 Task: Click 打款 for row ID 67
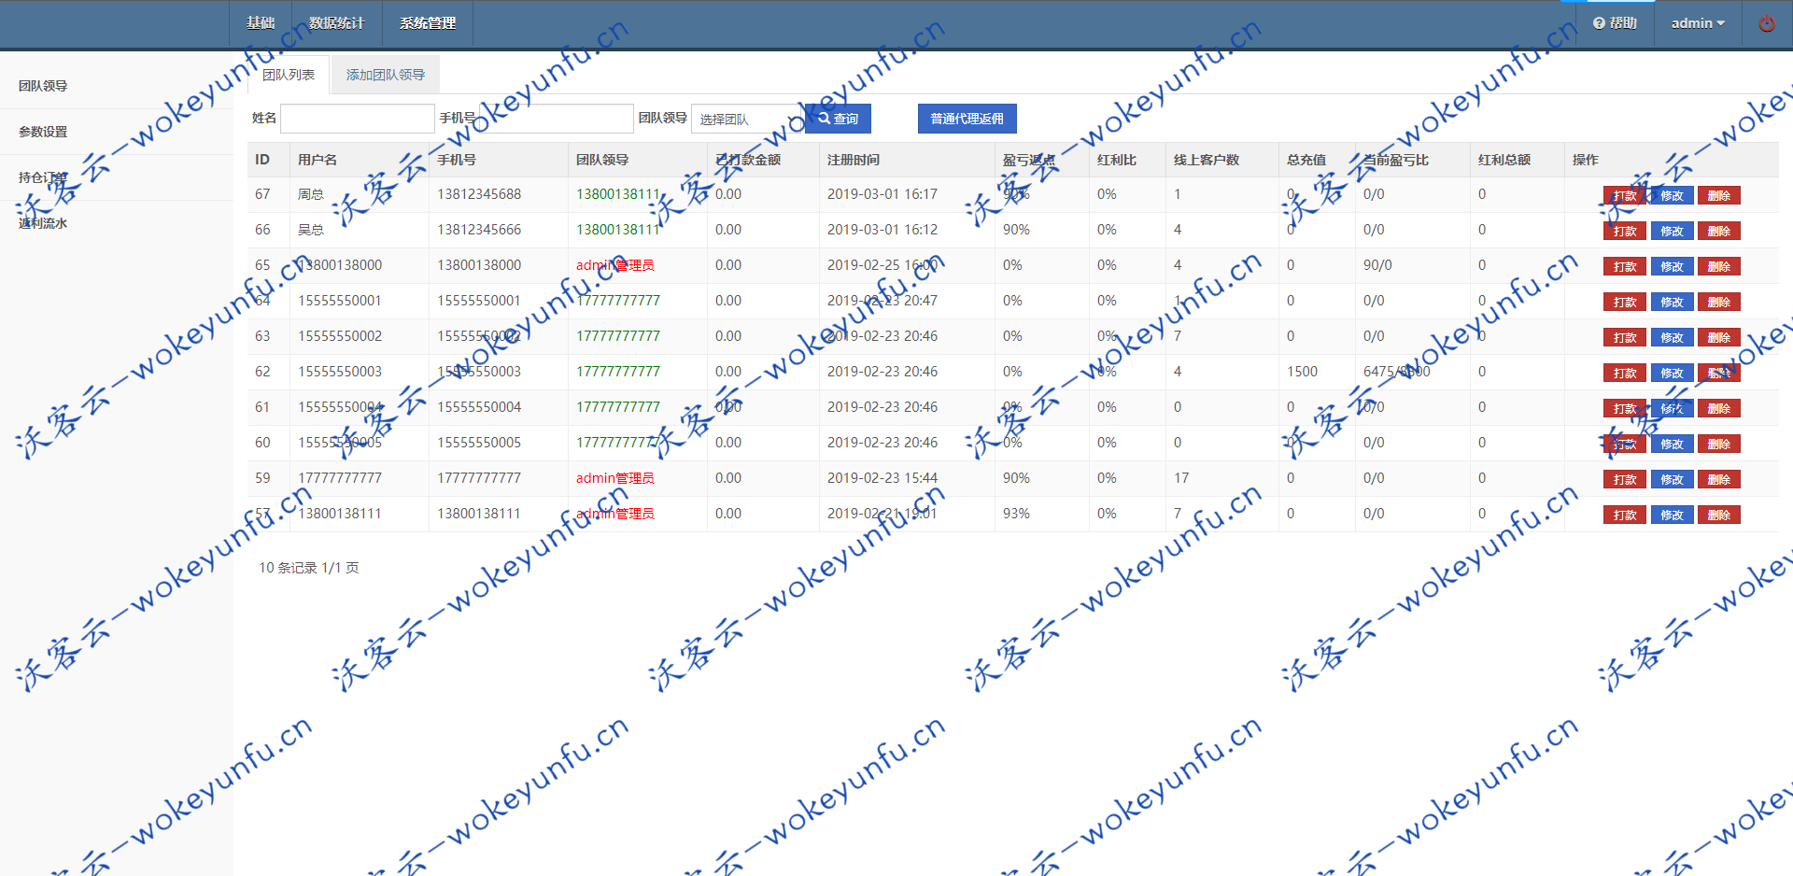[1625, 196]
